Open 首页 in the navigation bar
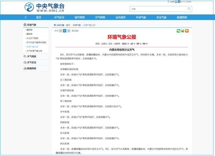Screen dimensions: 215x156 pyautogui.click(x=39, y=17)
